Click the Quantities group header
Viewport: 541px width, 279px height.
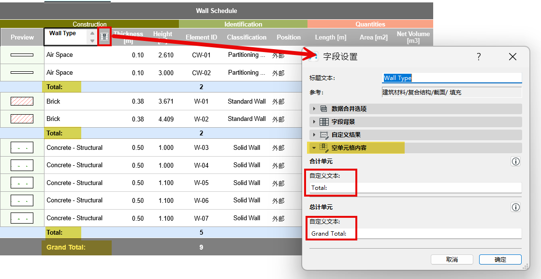click(x=370, y=24)
